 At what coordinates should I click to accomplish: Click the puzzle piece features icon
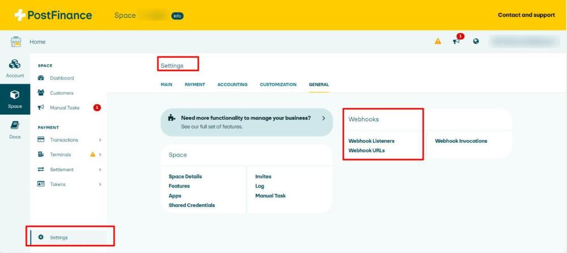point(171,118)
